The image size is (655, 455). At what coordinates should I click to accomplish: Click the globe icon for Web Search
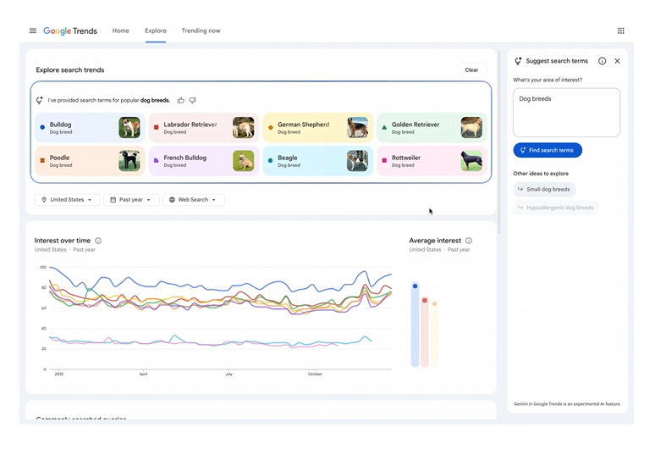pos(172,200)
